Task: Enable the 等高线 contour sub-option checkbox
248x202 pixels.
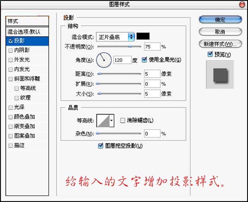Action: pyautogui.click(x=16, y=89)
